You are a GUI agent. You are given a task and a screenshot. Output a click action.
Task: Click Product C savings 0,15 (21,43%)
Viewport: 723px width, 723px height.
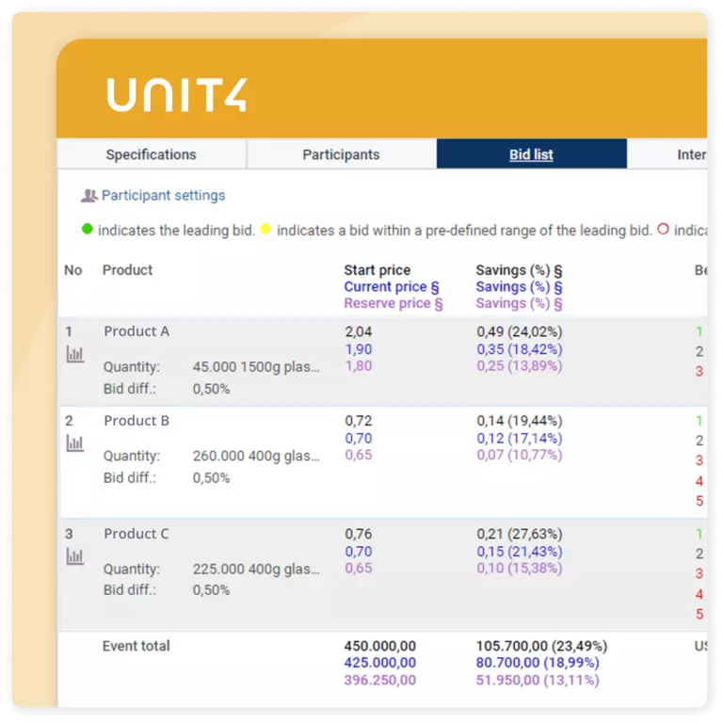point(520,552)
